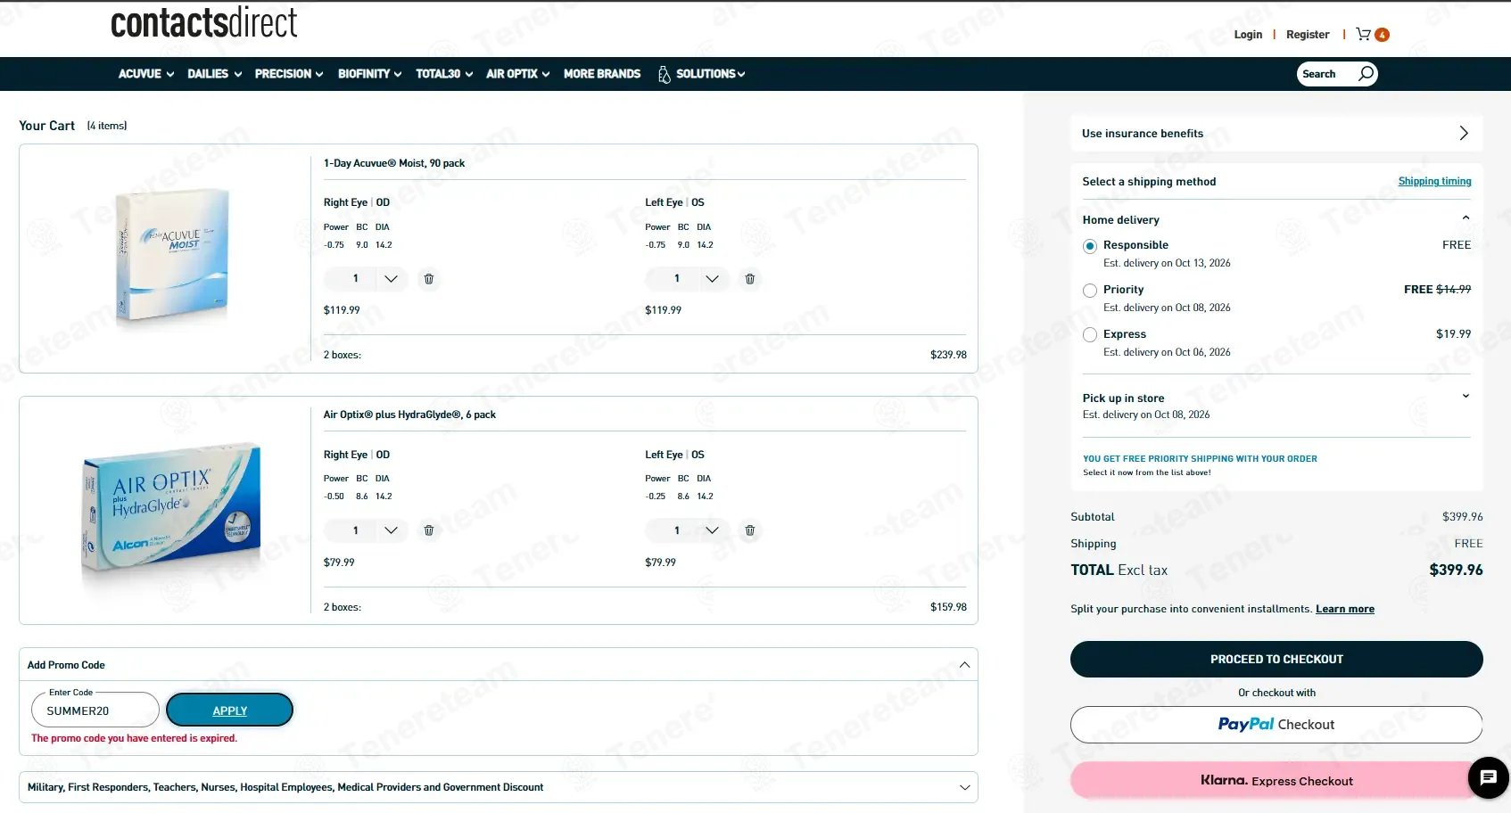Click PayPal Checkout button
Image resolution: width=1511 pixels, height=813 pixels.
(x=1276, y=725)
